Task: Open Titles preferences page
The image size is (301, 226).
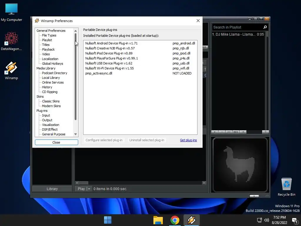Action: point(46,45)
